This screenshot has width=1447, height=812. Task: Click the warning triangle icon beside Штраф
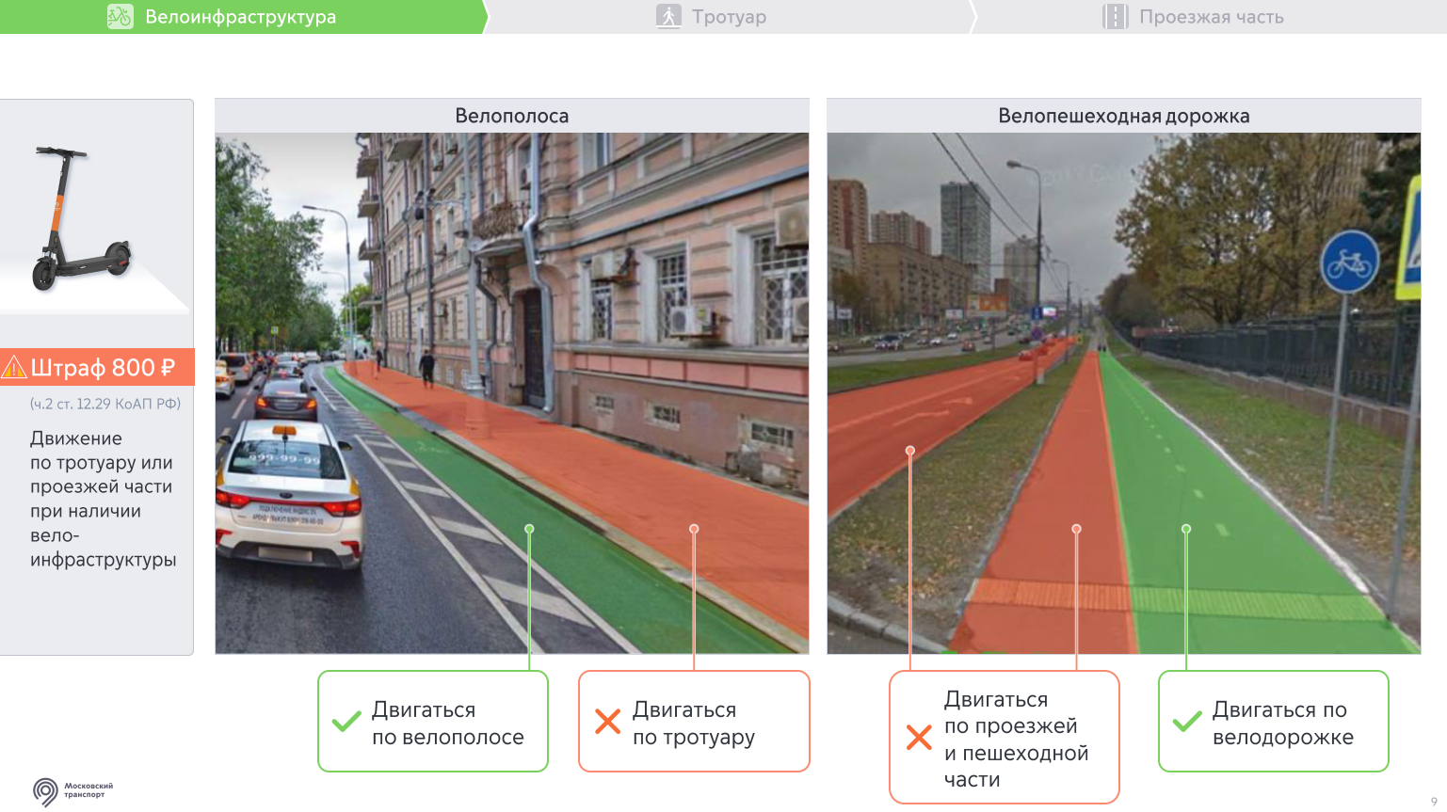point(14,367)
